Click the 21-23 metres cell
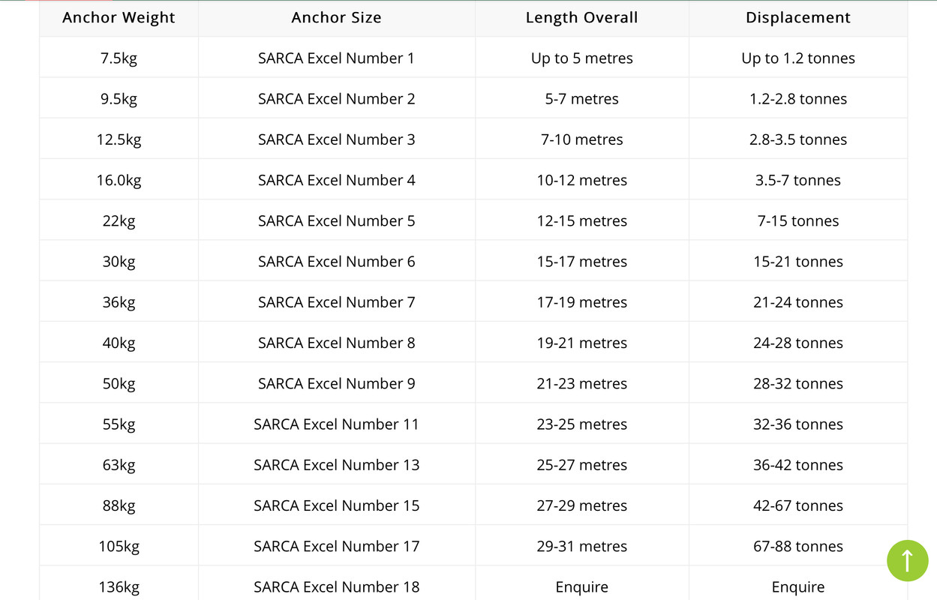The image size is (937, 600). [x=582, y=382]
